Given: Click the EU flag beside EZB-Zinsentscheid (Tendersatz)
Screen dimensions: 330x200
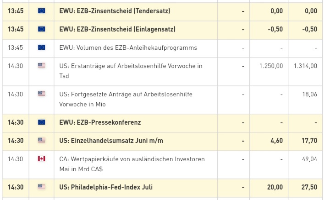Looking at the screenshot, I should [x=42, y=11].
